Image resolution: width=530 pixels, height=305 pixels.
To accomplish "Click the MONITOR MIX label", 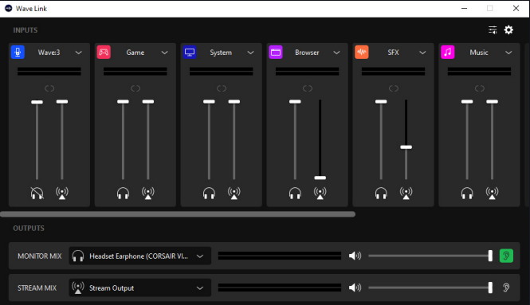I will (x=40, y=256).
